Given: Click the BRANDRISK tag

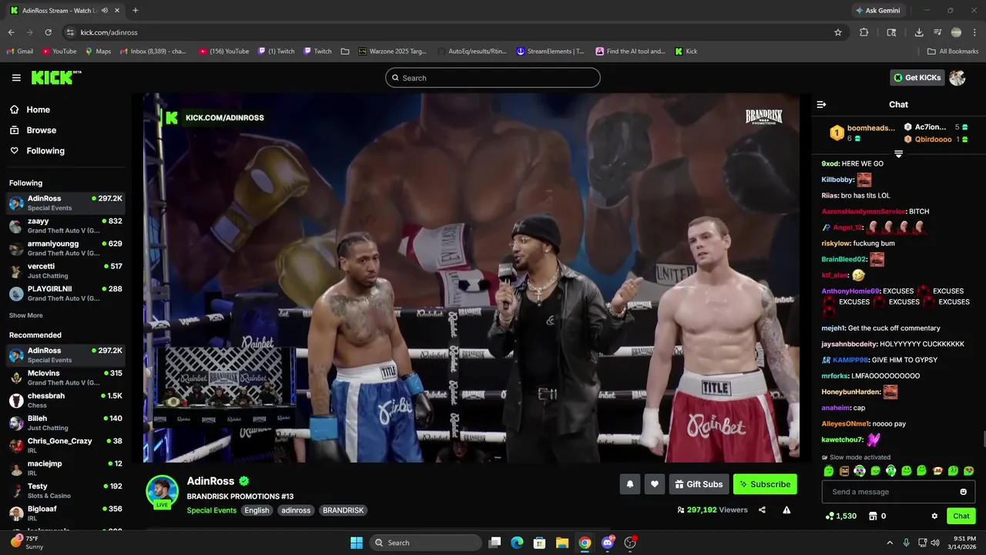Looking at the screenshot, I should coord(343,510).
